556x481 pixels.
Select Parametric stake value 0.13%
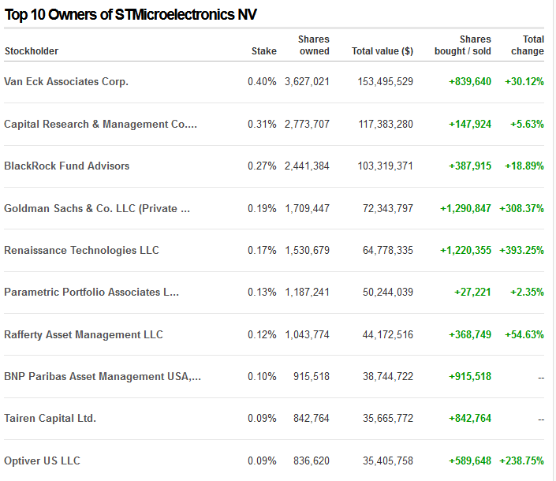262,292
